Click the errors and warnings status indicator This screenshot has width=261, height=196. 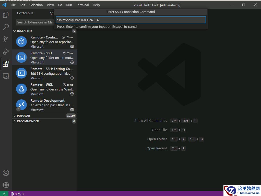pos(17,194)
